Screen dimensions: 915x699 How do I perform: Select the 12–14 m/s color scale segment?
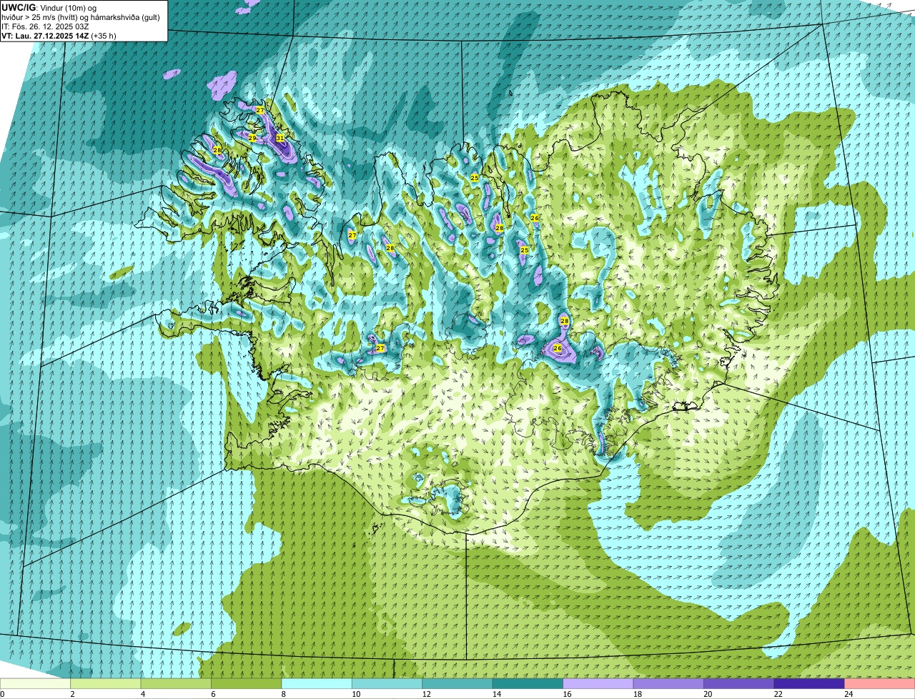click(457, 683)
